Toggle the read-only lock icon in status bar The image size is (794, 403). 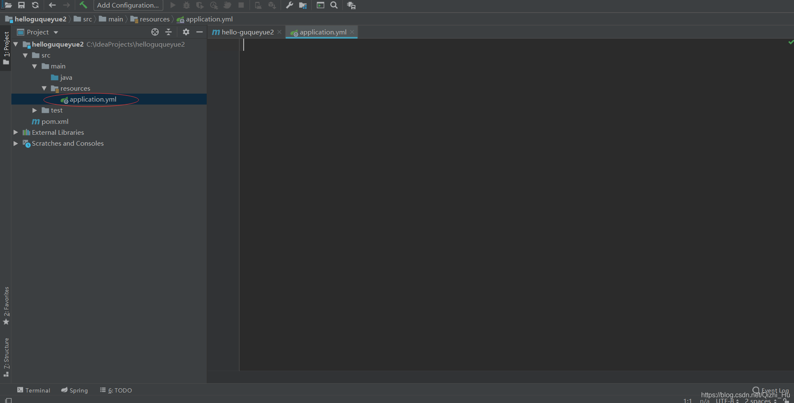point(786,400)
